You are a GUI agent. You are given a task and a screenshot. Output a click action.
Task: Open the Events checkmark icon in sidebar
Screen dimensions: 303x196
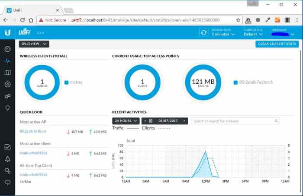(x=7, y=147)
